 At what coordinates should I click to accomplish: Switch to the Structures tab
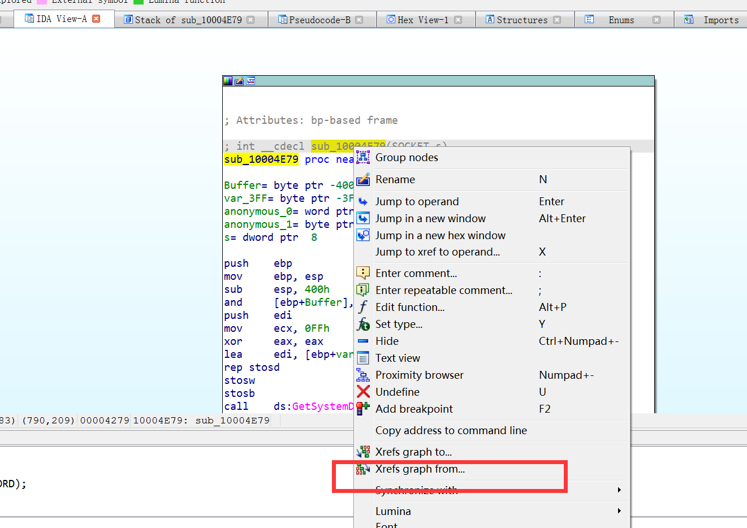(522, 20)
